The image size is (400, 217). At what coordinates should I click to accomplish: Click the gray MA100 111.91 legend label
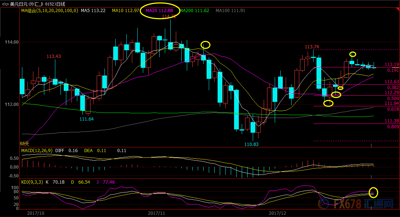click(x=230, y=11)
